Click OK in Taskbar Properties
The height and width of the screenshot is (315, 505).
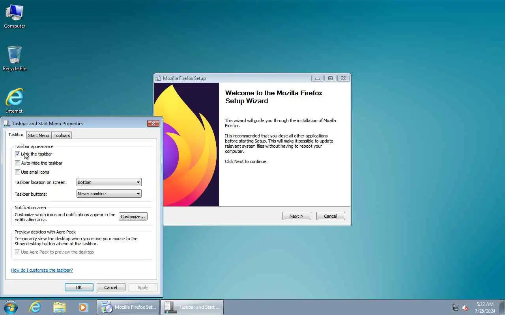coord(79,287)
